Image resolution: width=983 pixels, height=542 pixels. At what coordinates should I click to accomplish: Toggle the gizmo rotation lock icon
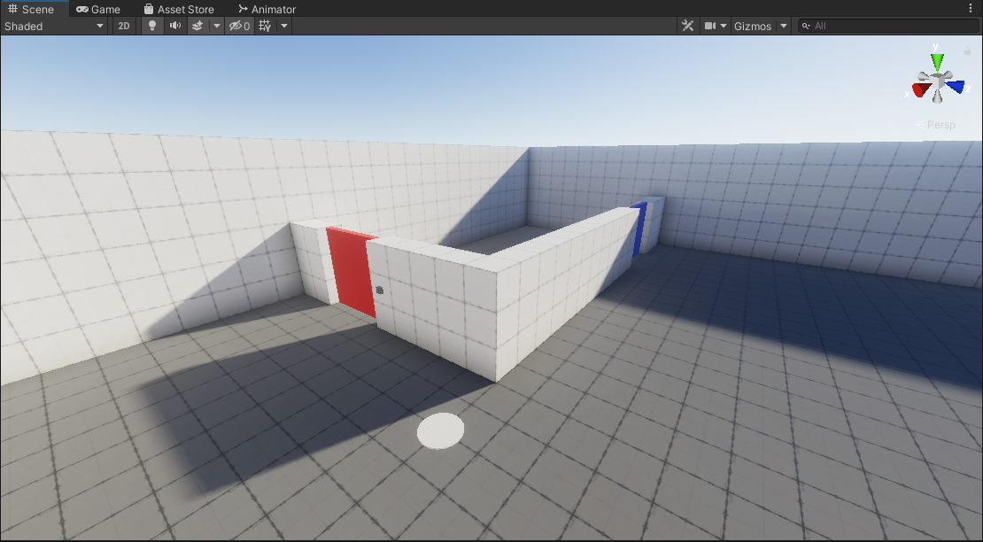(967, 50)
